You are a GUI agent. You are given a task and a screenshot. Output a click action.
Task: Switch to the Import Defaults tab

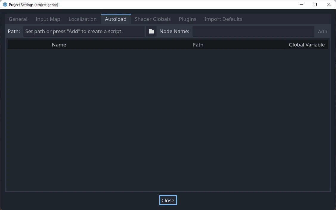[x=223, y=19]
